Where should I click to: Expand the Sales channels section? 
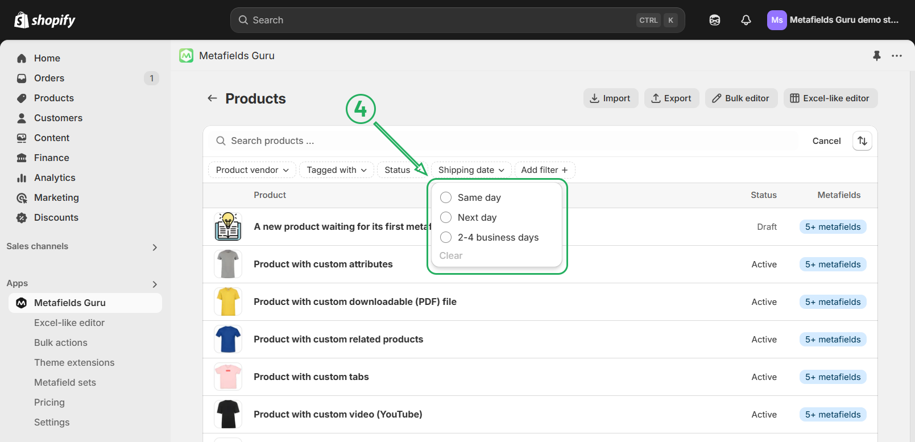coord(155,247)
